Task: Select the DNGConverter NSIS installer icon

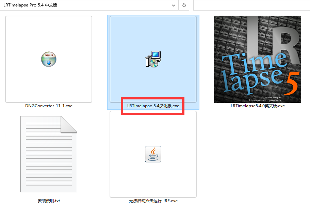Action: [49, 59]
